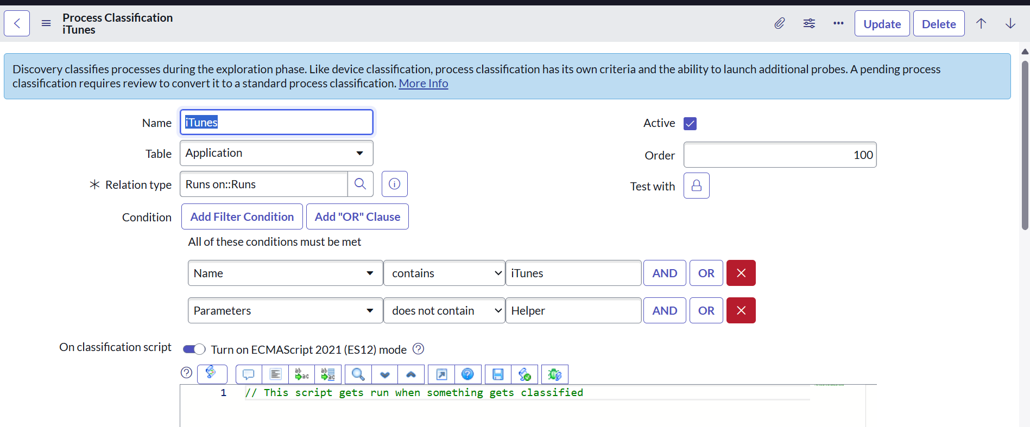Open attachments with the paperclip icon
The image size is (1030, 427).
click(x=779, y=23)
